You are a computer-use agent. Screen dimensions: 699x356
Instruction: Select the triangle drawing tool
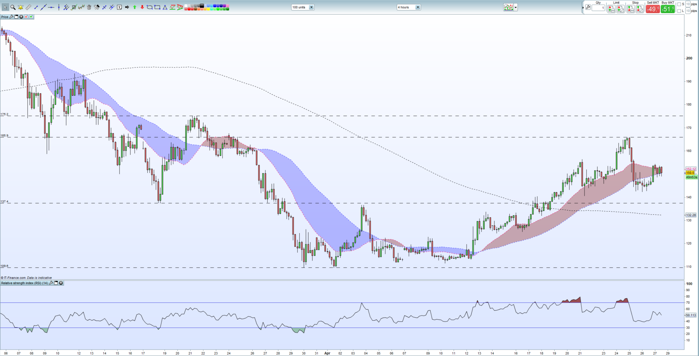tap(165, 7)
